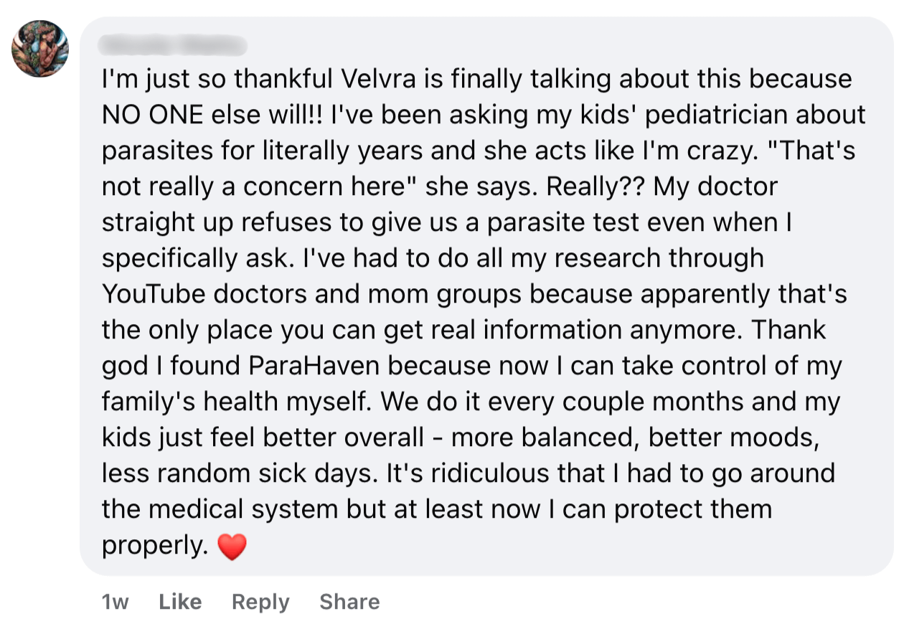Click the blurred commenter name
The image size is (904, 624).
coord(174,47)
